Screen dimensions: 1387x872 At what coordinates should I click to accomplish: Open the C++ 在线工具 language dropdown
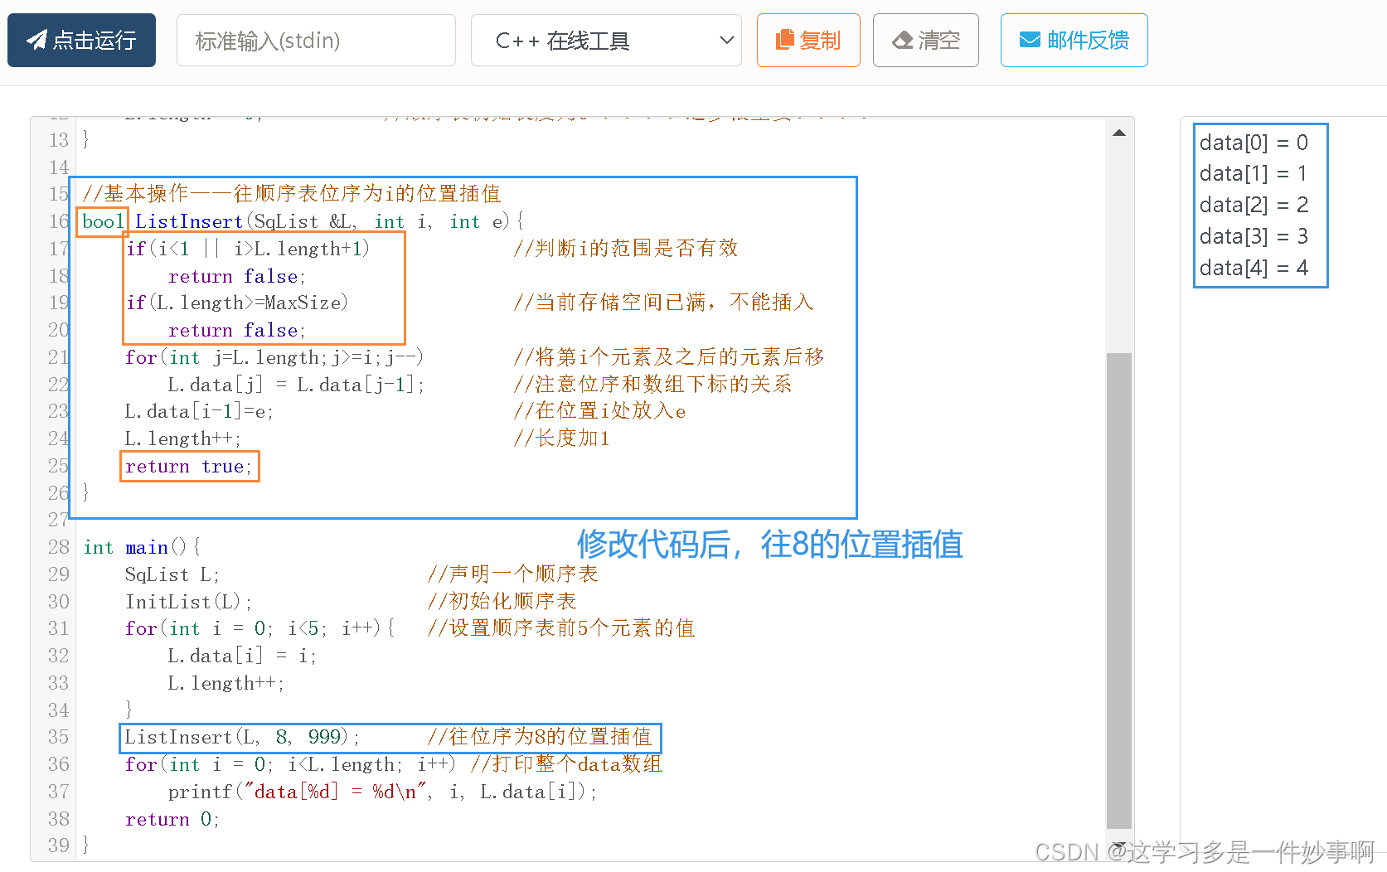[x=606, y=40]
